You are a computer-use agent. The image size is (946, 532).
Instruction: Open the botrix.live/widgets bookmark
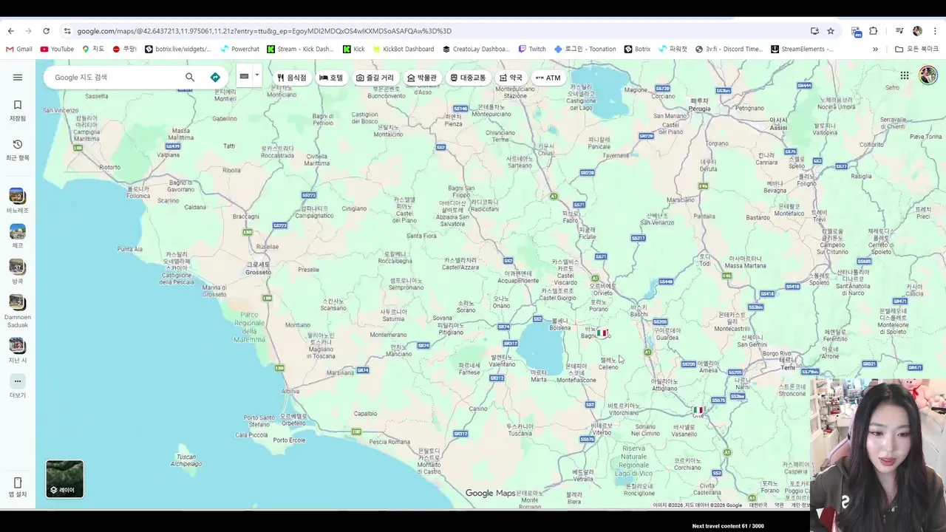(177, 50)
